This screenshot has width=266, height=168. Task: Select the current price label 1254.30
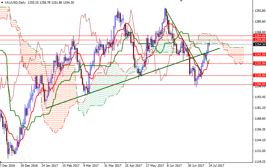point(259,44)
